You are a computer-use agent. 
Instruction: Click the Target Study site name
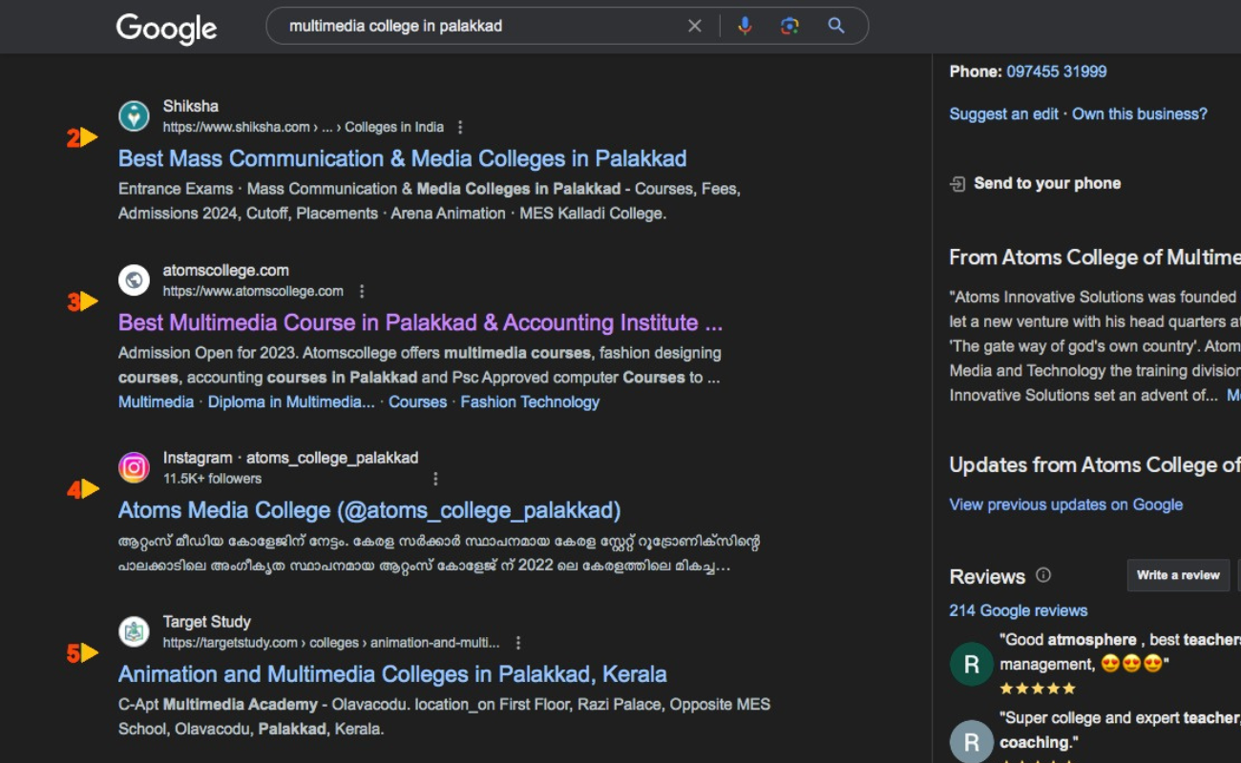pyautogui.click(x=207, y=622)
